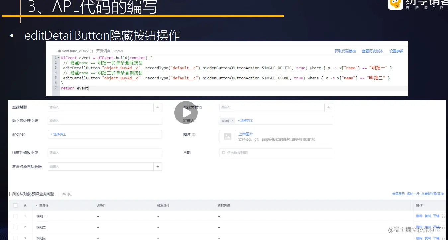Click the 共3条 record count text
The height and width of the screenshot is (240, 448).
coord(67,194)
